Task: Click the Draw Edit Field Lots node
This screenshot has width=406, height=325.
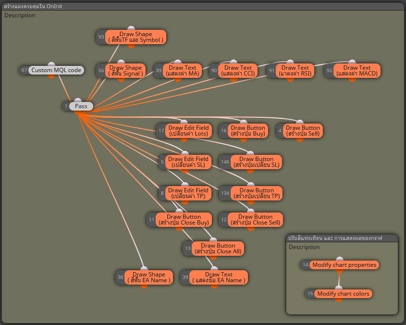Action: (188, 131)
